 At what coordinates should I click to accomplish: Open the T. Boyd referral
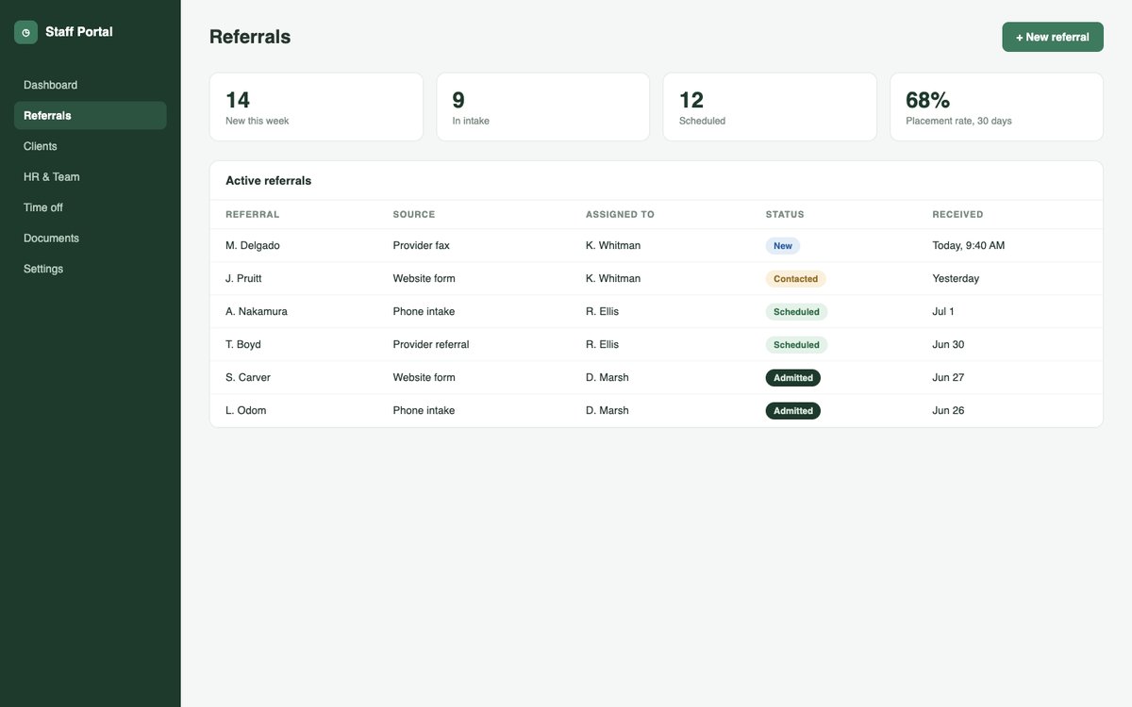coord(657,344)
